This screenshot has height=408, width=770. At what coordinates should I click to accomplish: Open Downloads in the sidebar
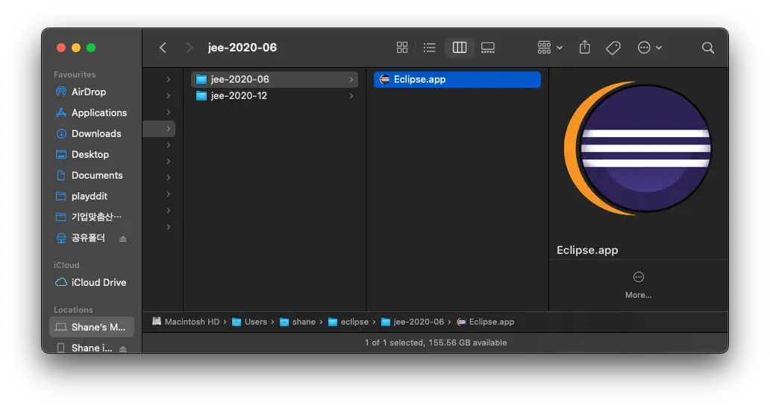(92, 133)
